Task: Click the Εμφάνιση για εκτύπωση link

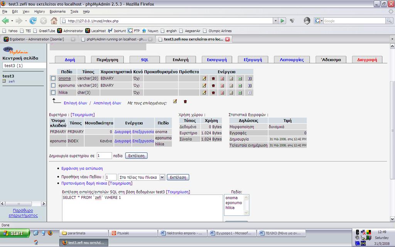Action: coord(82,168)
